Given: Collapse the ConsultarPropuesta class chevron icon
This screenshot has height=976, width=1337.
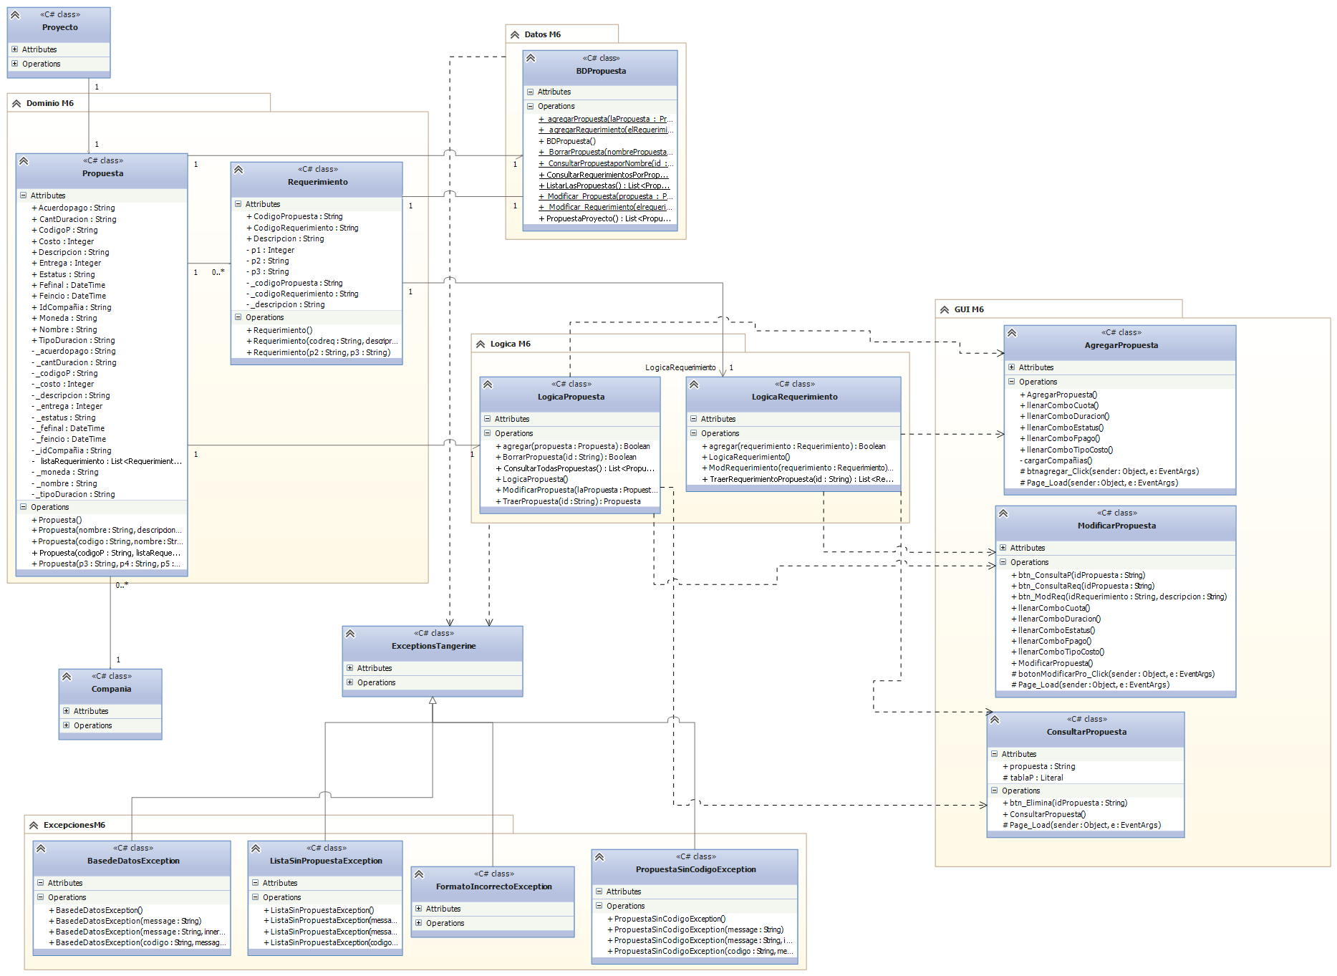Looking at the screenshot, I should pos(995,720).
